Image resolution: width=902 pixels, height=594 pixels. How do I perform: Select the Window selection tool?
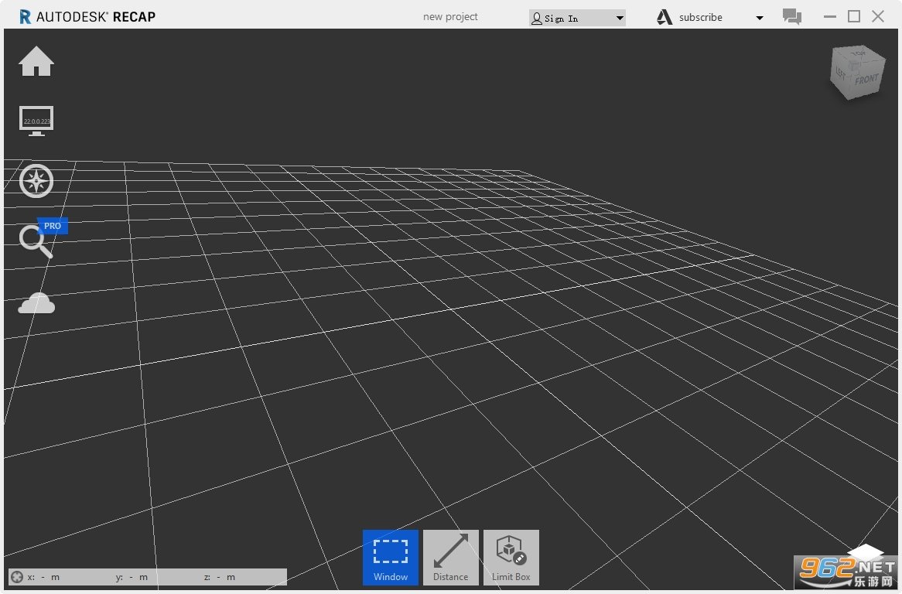391,557
